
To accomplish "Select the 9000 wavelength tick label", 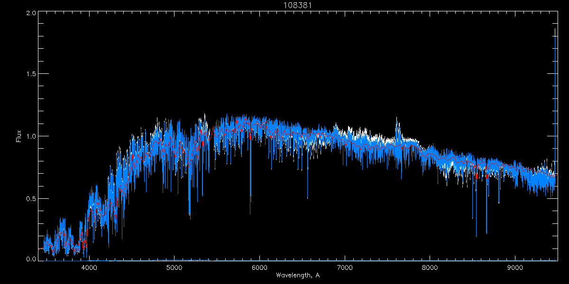I will tap(515, 267).
